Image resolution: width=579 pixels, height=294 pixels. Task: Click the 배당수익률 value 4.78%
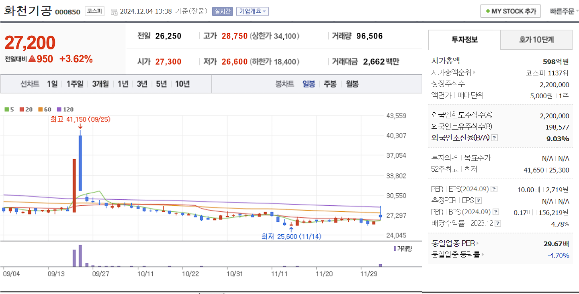pos(560,224)
